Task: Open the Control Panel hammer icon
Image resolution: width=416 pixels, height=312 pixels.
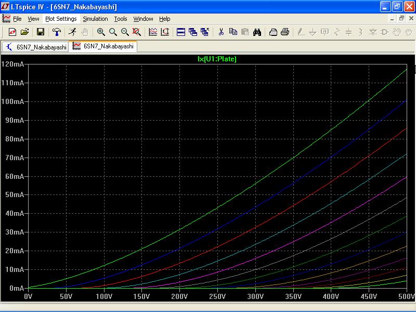Action: pos(57,32)
